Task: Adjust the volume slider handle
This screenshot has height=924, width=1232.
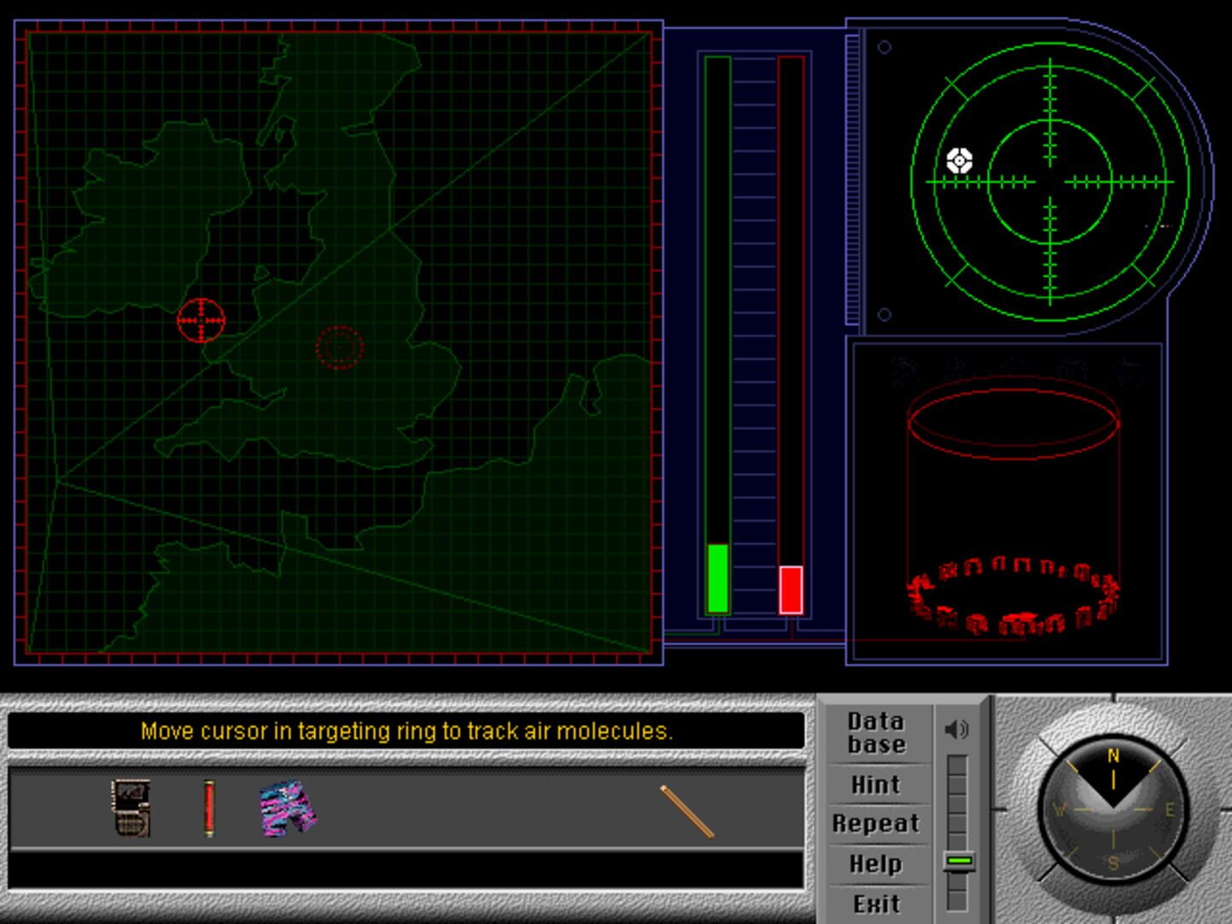Action: click(958, 862)
